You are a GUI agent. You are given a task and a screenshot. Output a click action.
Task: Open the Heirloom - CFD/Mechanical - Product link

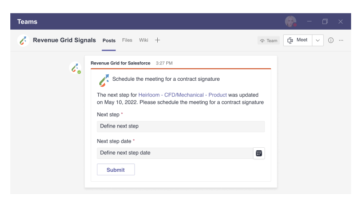click(183, 95)
